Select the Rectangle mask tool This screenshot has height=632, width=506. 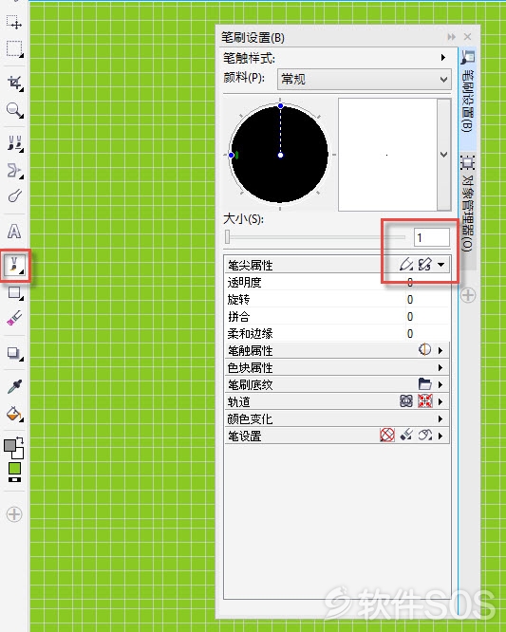coord(14,49)
